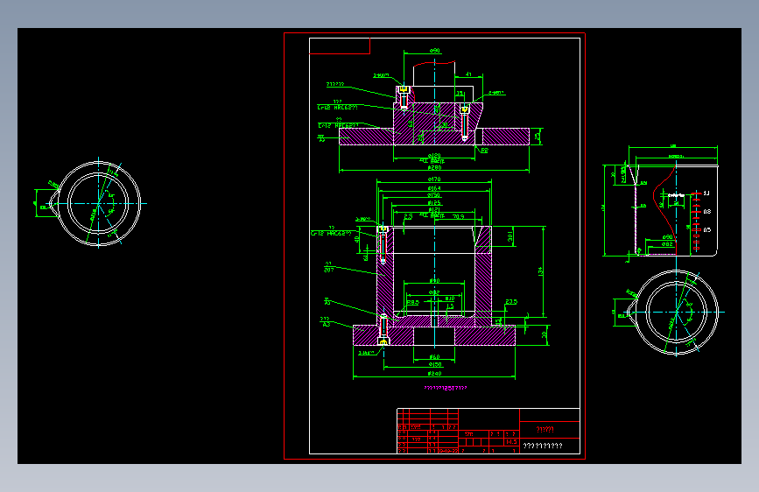Select the ø170 dimension label
The image size is (759, 492).
(434, 179)
